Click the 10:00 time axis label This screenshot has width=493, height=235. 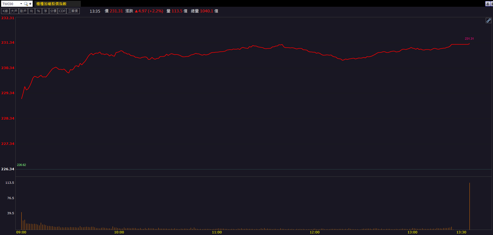click(x=119, y=232)
